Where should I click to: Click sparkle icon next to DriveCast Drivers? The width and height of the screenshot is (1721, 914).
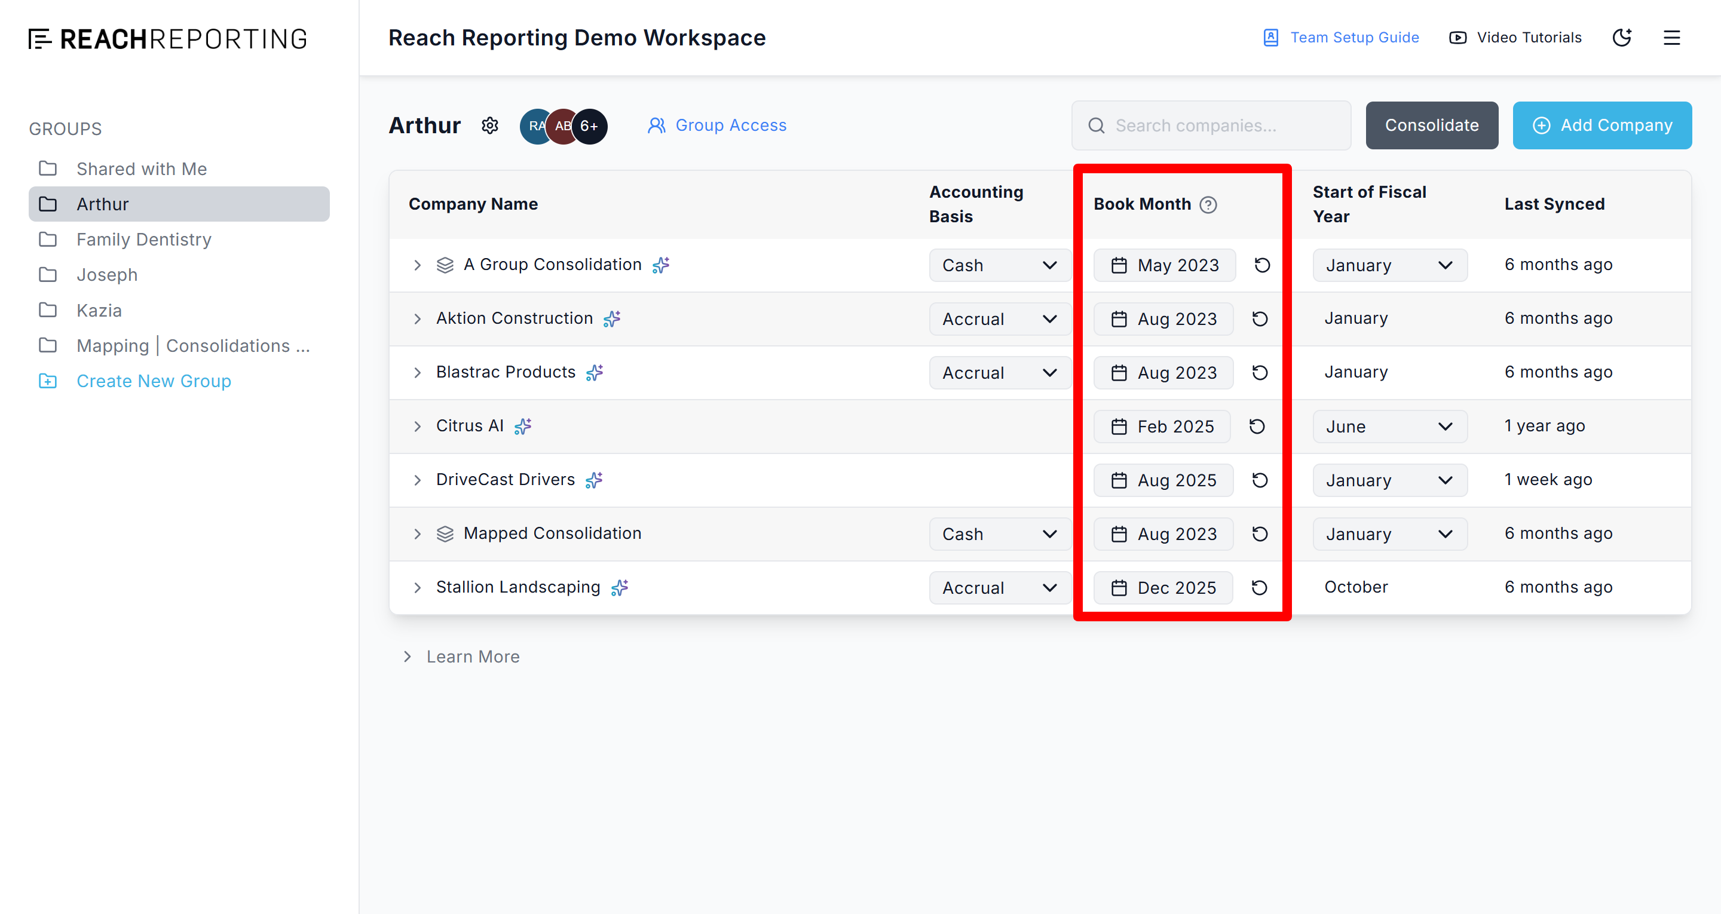coord(593,480)
